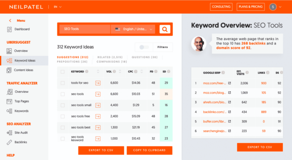Click the Consulting button
Image resolution: width=292 pixels, height=160 pixels.
(x=221, y=7)
